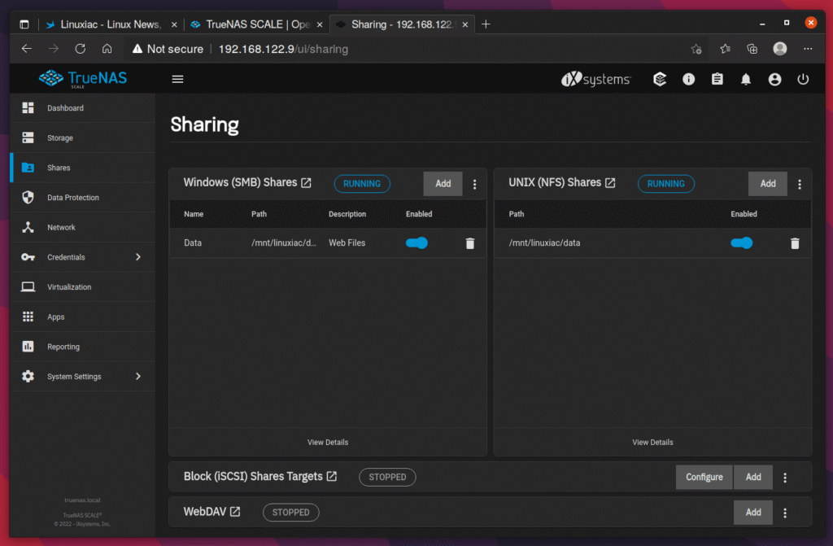Open the SMB shares three-dot menu

tap(475, 184)
